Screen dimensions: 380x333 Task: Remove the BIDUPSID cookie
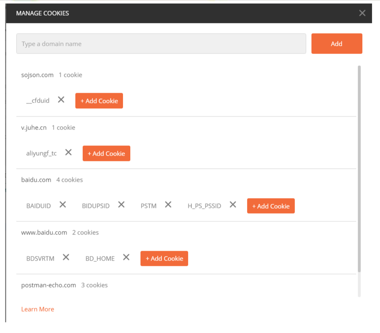[122, 205]
